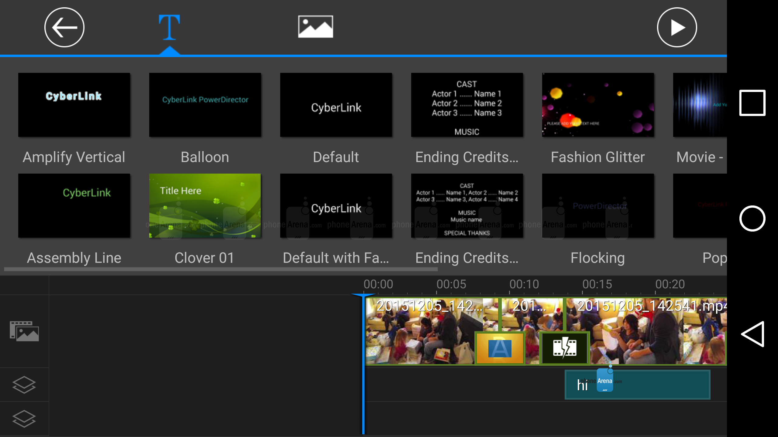Image resolution: width=778 pixels, height=437 pixels.
Task: Tap the first overlay layer track icon
Action: pos(24,385)
